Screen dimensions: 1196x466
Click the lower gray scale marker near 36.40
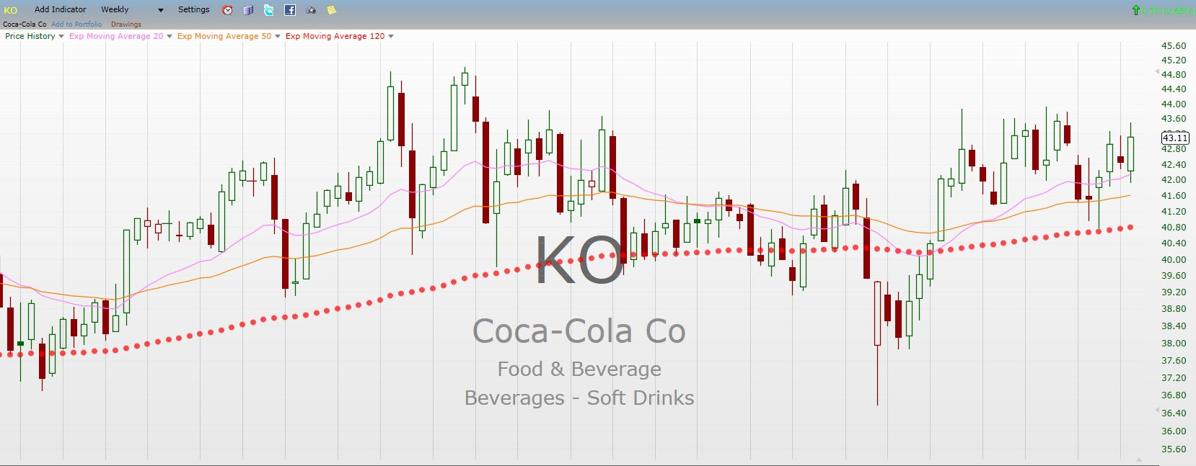point(1157,411)
